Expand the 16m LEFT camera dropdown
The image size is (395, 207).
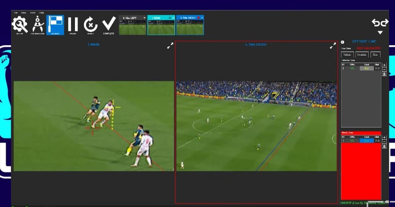point(144,18)
